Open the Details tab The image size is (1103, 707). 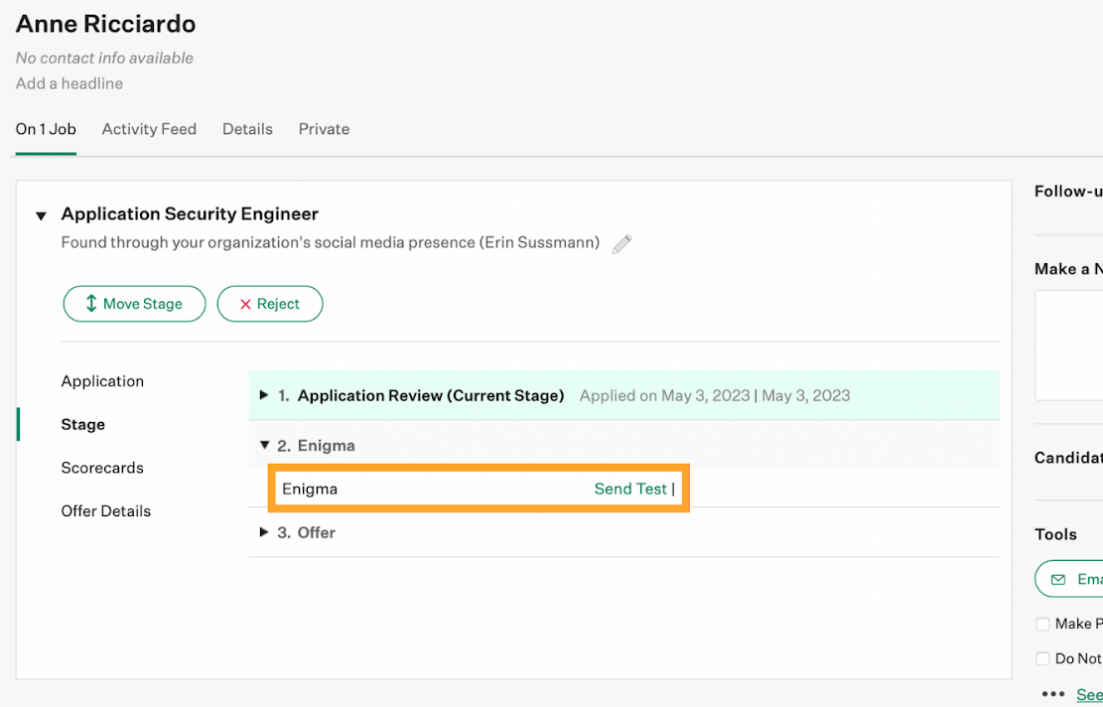click(x=247, y=129)
